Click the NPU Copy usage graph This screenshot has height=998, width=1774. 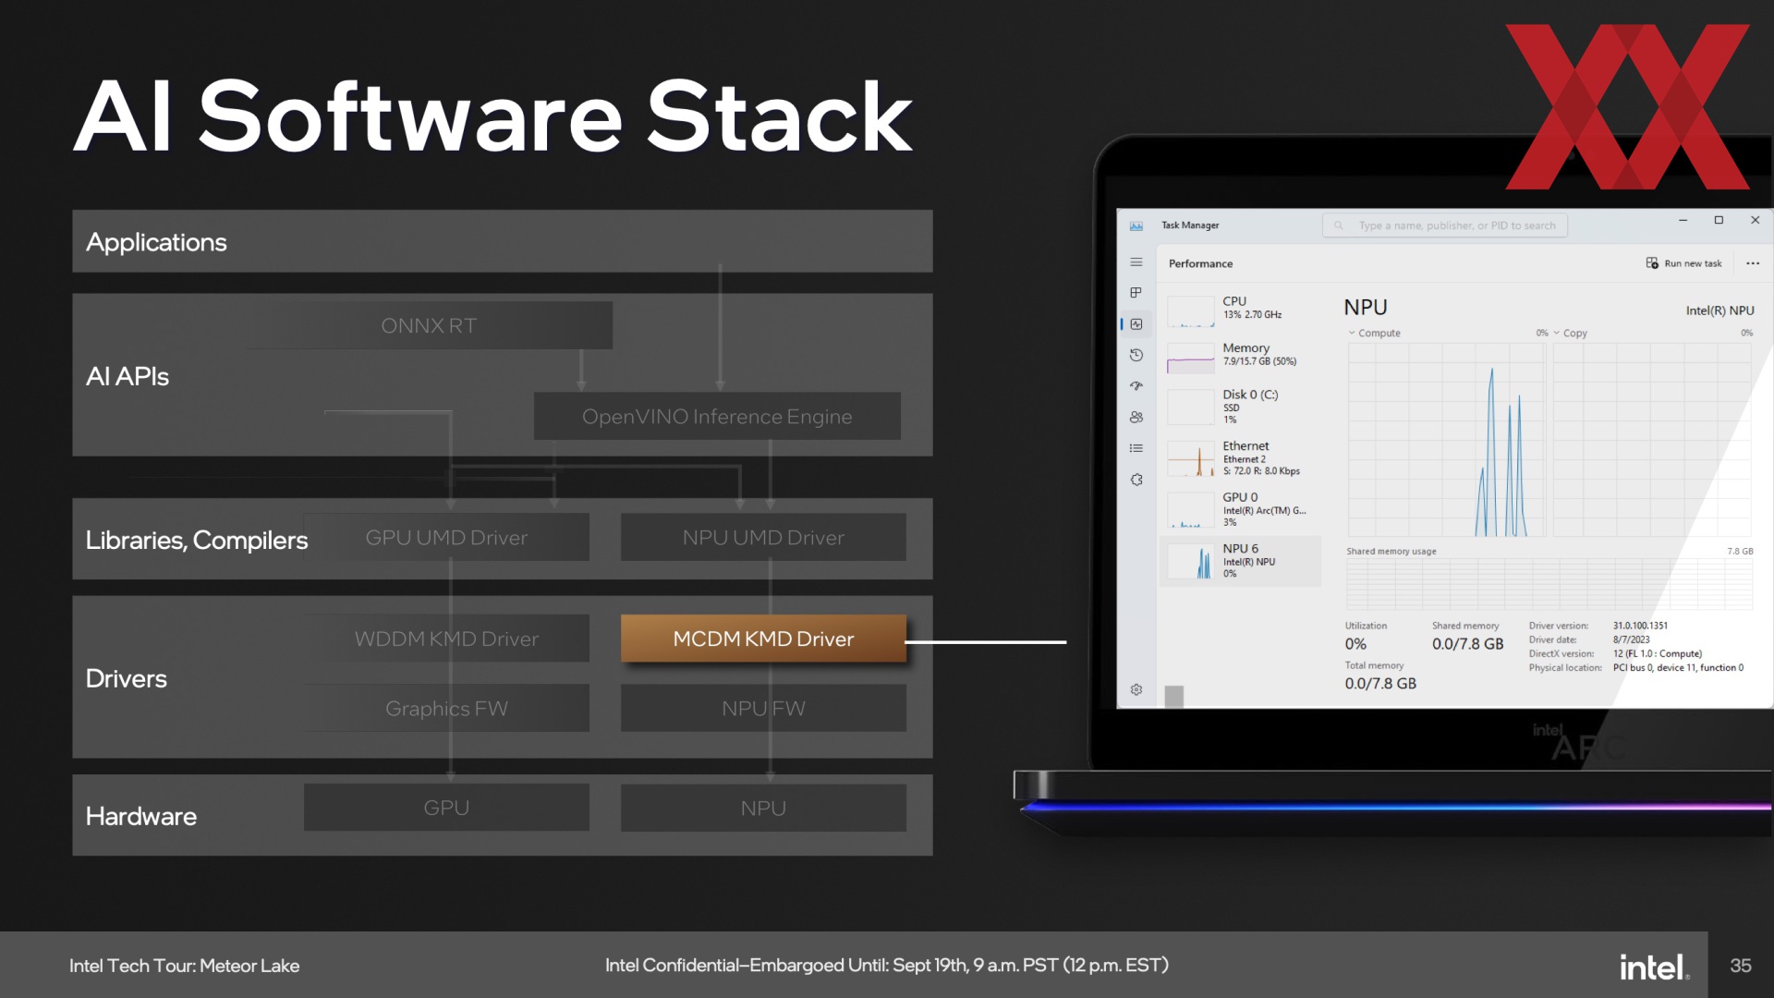(x=1652, y=440)
